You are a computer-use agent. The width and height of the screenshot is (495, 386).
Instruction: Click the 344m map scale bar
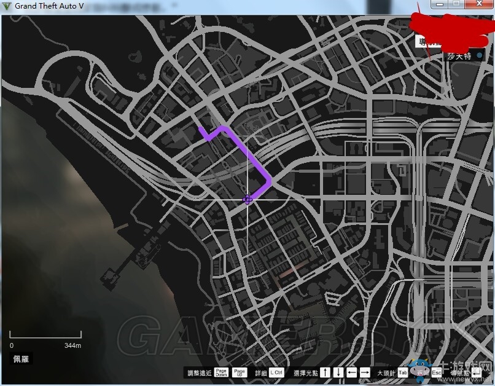45,337
